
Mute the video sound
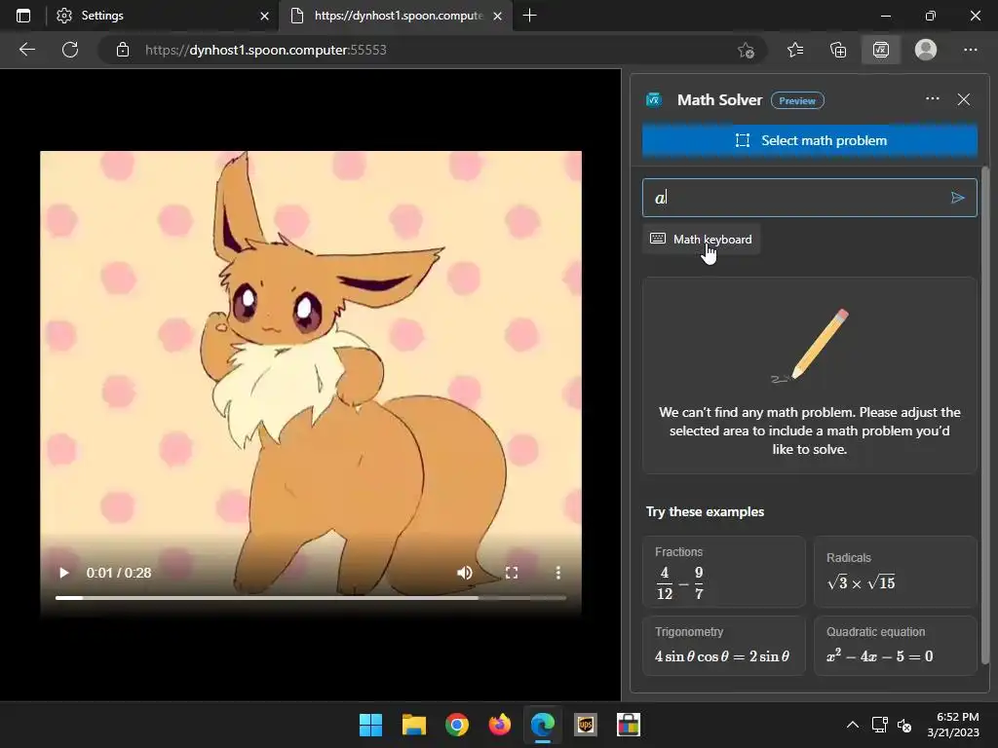(x=465, y=573)
